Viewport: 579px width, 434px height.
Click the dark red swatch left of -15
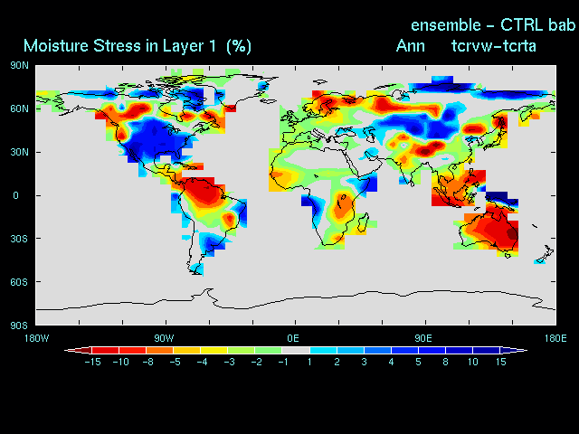[79, 350]
